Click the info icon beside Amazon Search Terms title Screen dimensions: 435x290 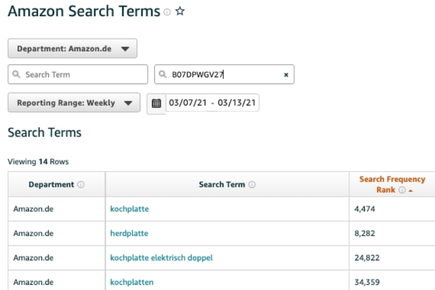(167, 12)
